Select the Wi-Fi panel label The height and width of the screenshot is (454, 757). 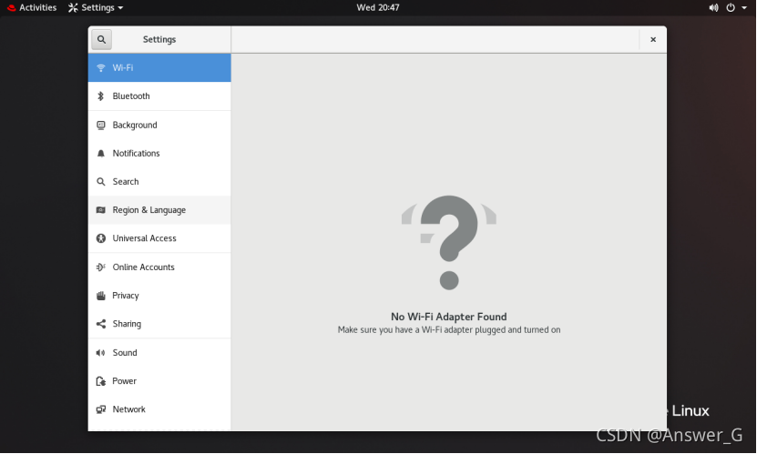pyautogui.click(x=123, y=68)
